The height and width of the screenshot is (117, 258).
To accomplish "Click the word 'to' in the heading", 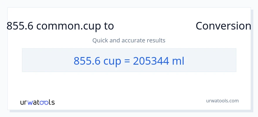I will (x=109, y=26).
